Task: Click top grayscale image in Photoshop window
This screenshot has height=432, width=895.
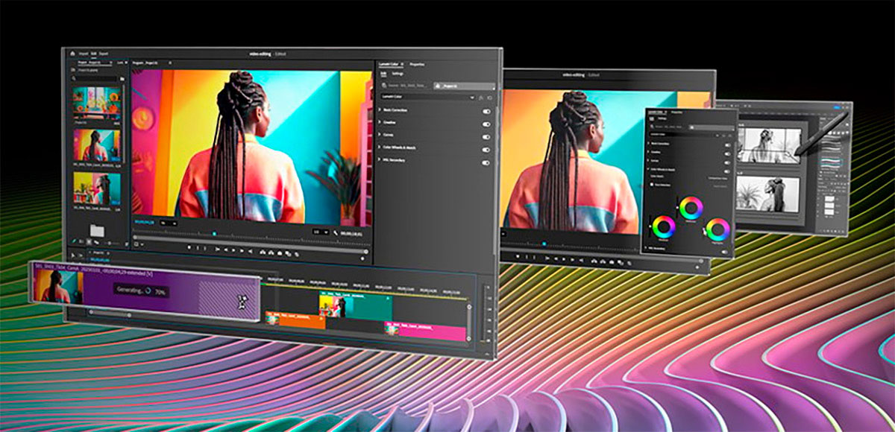Action: pyautogui.click(x=769, y=145)
